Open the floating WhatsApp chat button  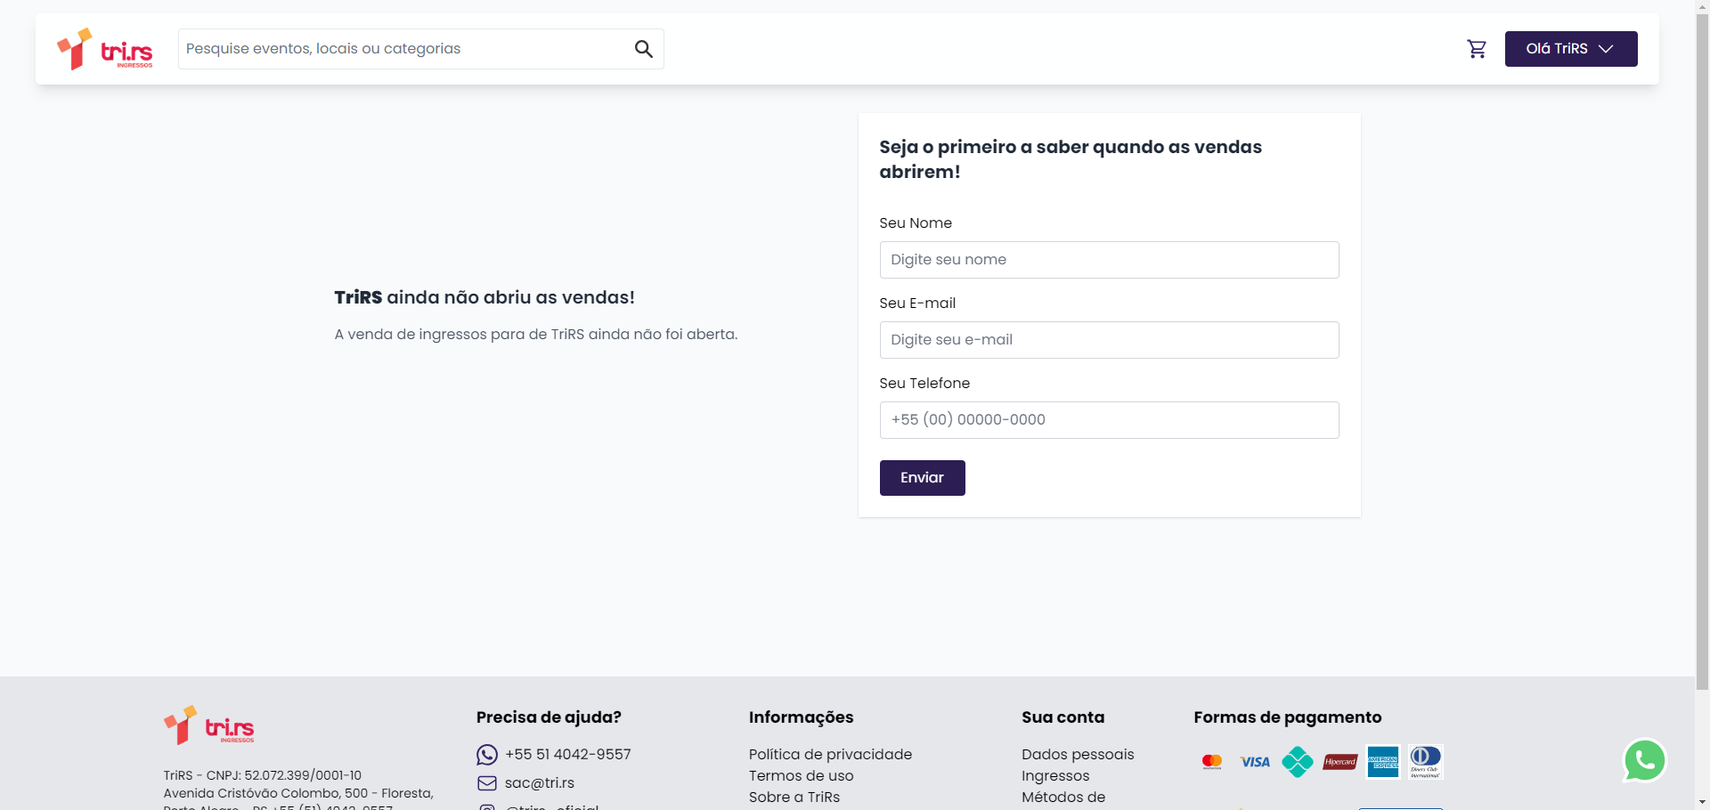pyautogui.click(x=1645, y=761)
